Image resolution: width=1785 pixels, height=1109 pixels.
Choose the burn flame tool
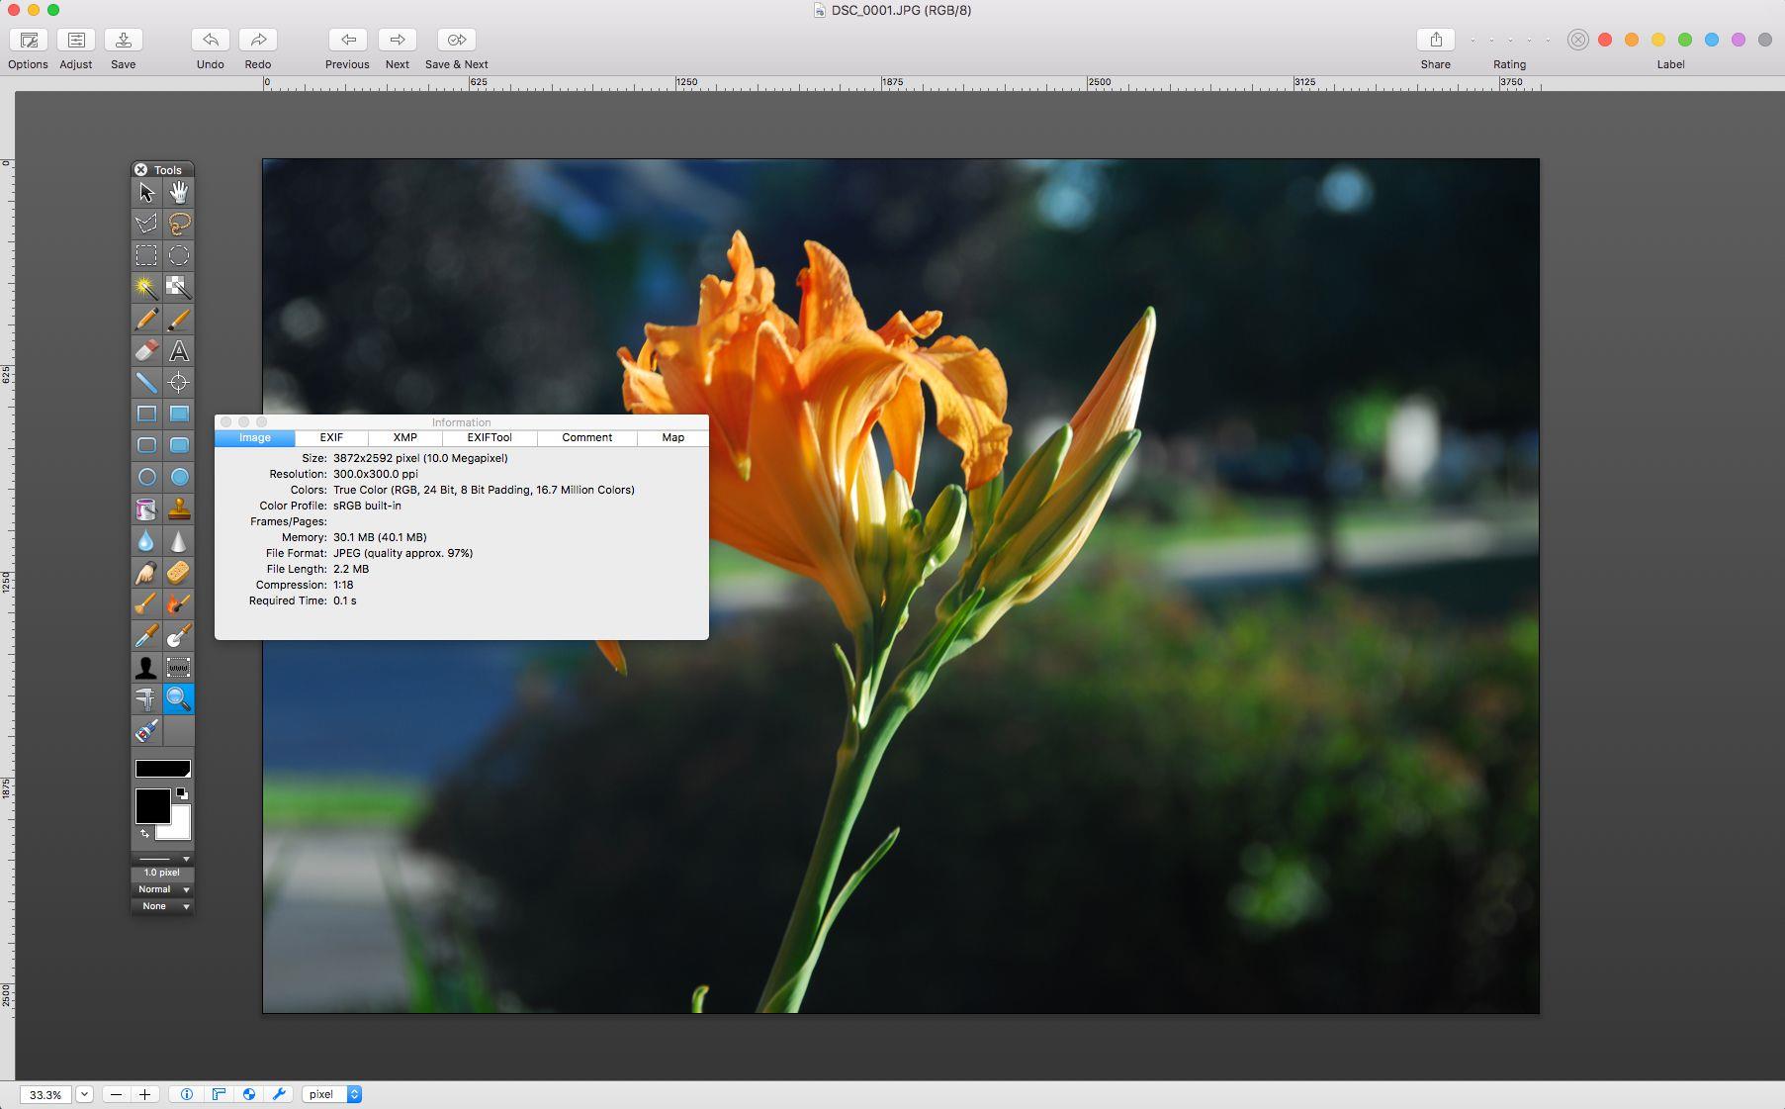(x=179, y=603)
